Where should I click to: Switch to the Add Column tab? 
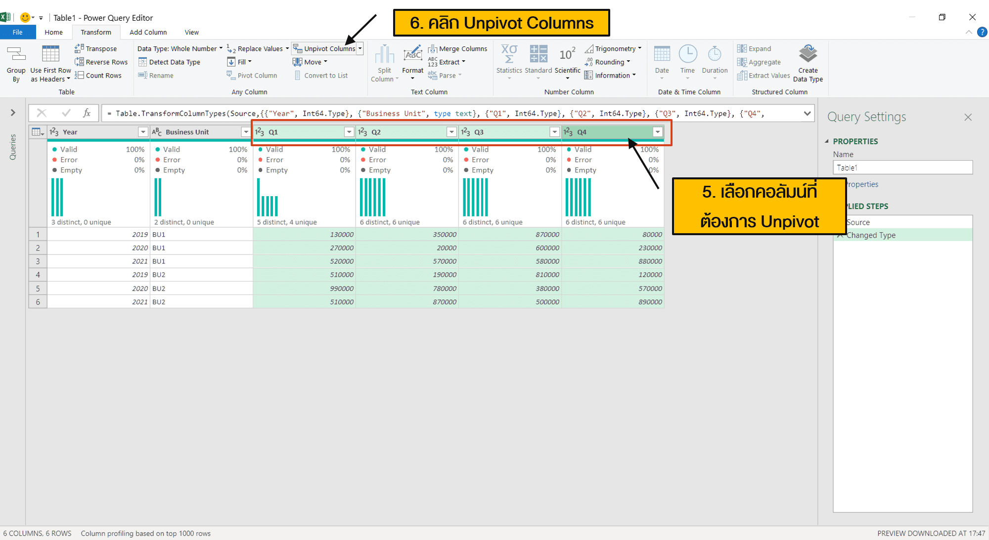(x=148, y=32)
